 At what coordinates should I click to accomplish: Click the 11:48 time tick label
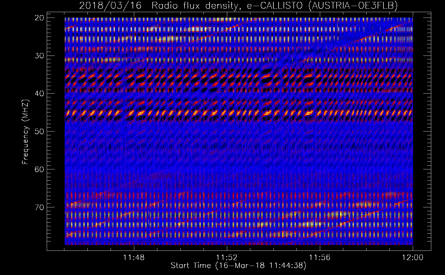[x=134, y=258]
